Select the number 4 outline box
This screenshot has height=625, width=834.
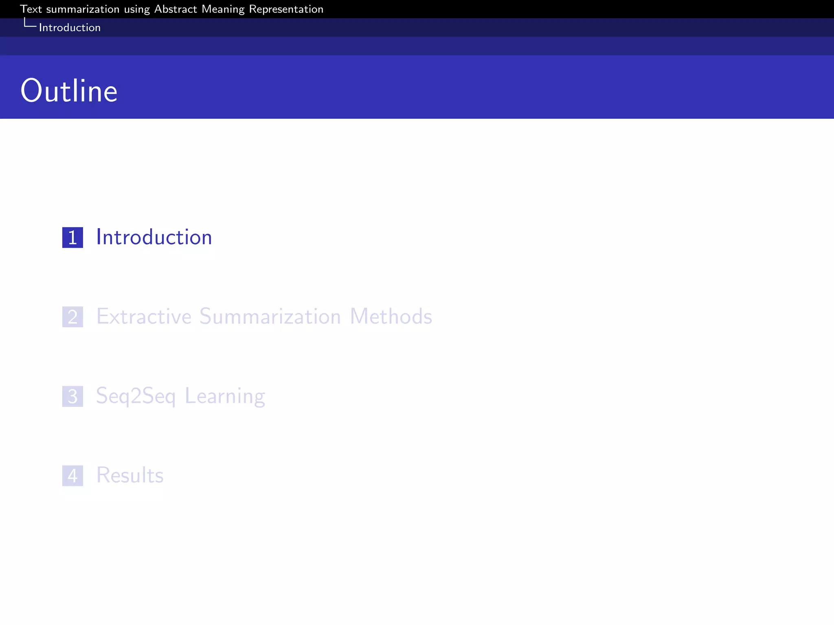pyautogui.click(x=72, y=476)
